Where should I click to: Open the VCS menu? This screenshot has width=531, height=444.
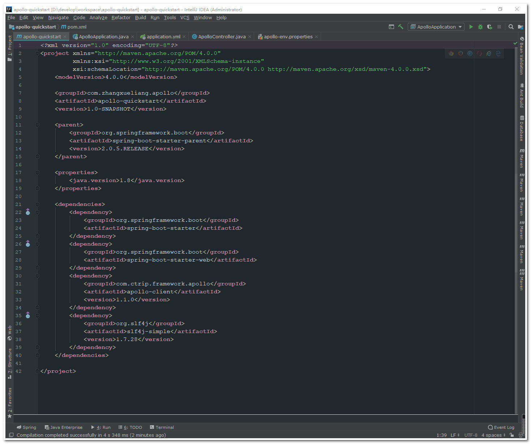tap(185, 17)
